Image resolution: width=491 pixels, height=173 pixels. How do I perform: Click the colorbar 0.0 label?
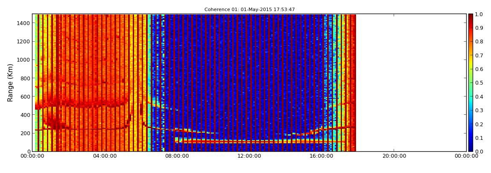pos(479,151)
